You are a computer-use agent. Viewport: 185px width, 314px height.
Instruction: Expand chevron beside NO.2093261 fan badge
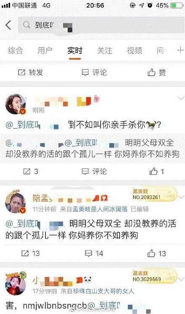click(x=181, y=197)
